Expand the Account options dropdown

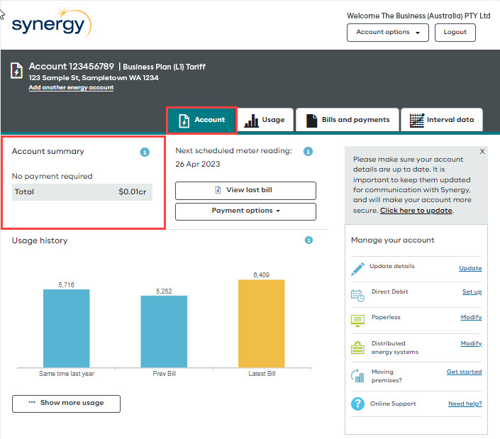tap(388, 32)
